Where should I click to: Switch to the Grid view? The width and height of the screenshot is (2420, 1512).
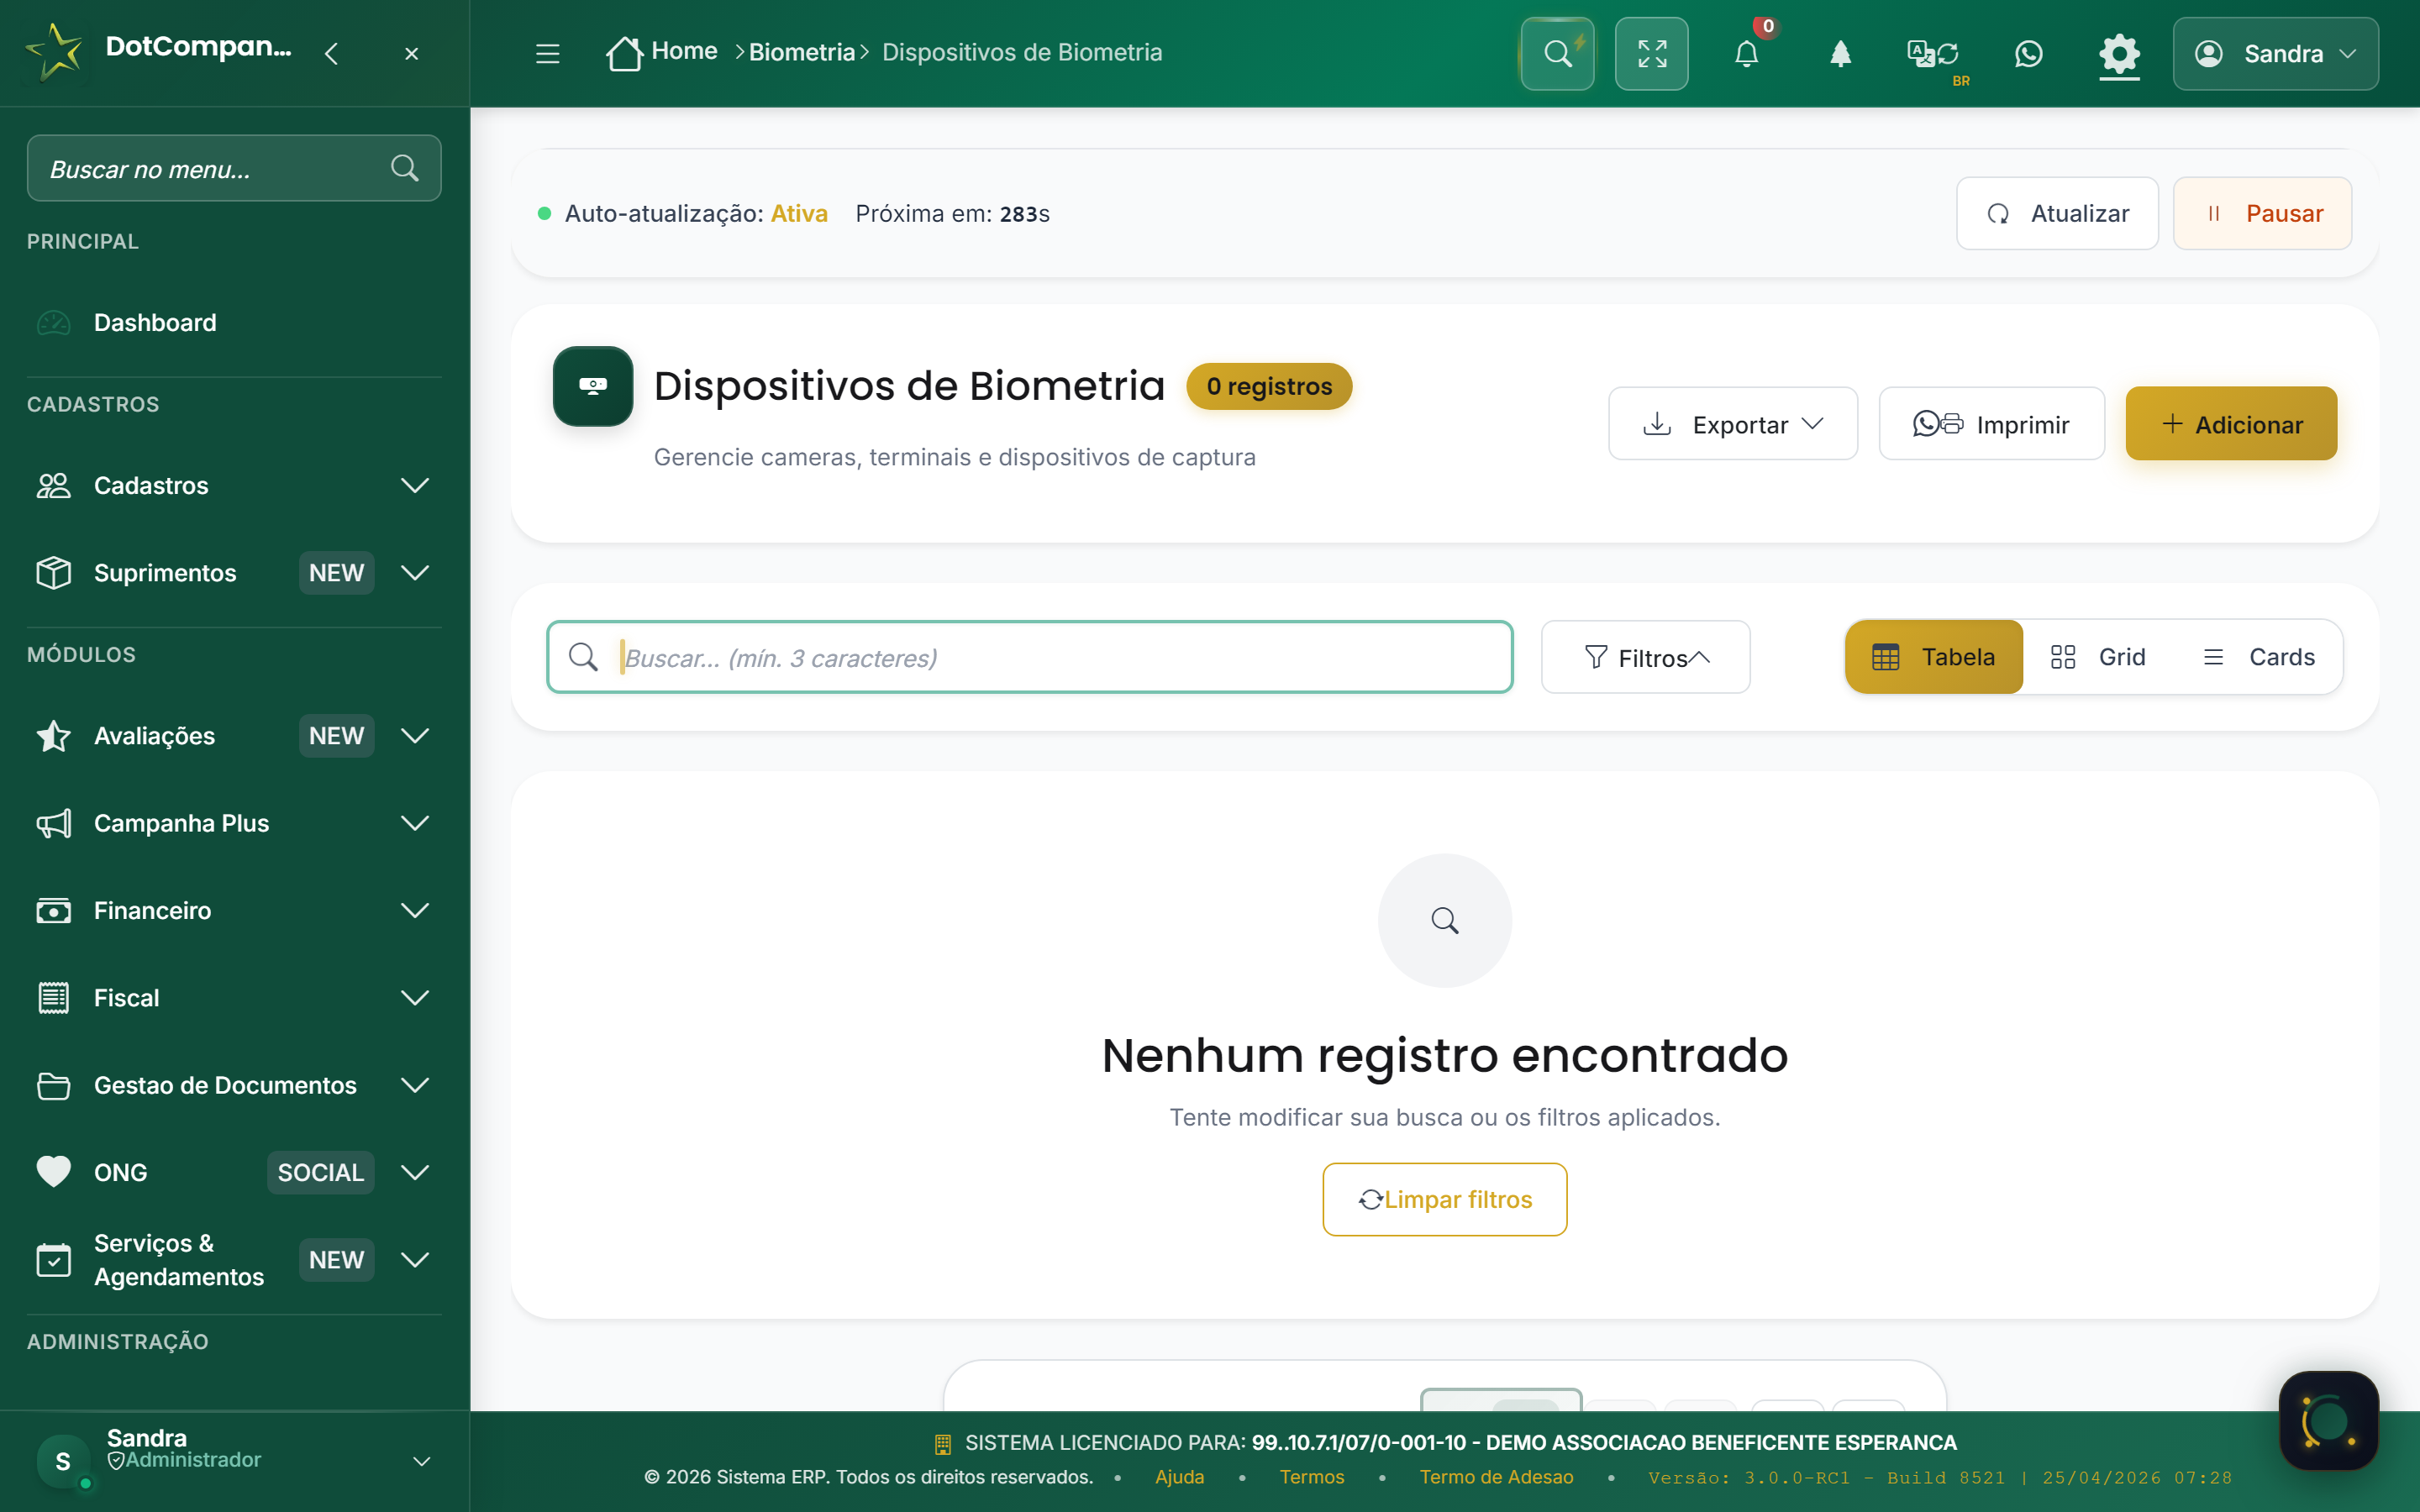coord(2098,657)
